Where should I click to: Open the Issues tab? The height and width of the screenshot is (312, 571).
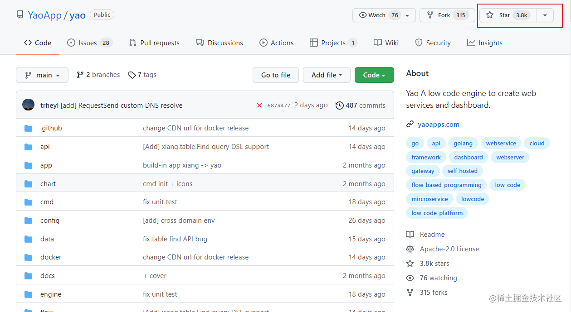89,43
